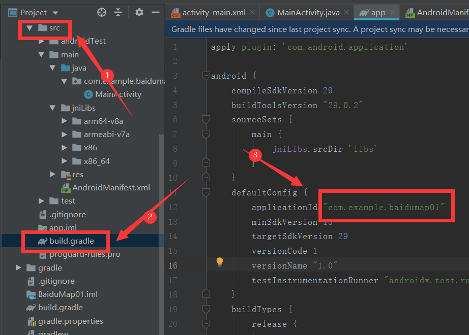469x335 pixels.
Task: Select AndroidManifest.xml in project tree
Action: tap(111, 187)
